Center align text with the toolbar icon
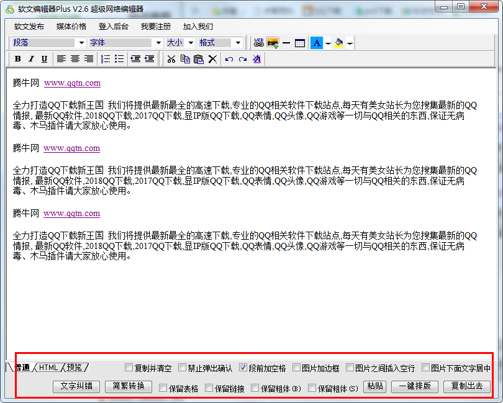Image resolution: width=503 pixels, height=403 pixels. [x=75, y=59]
